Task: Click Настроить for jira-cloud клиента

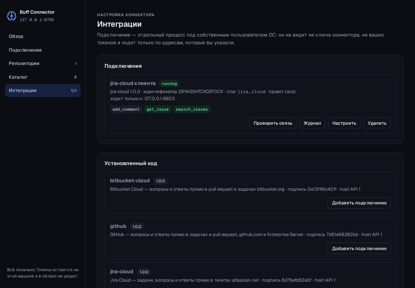Action: tap(344, 123)
